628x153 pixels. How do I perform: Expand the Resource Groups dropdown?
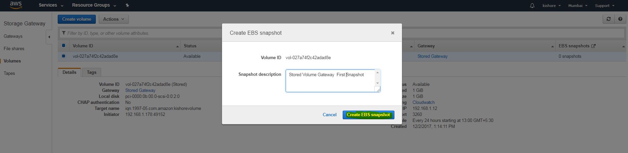coord(94,5)
